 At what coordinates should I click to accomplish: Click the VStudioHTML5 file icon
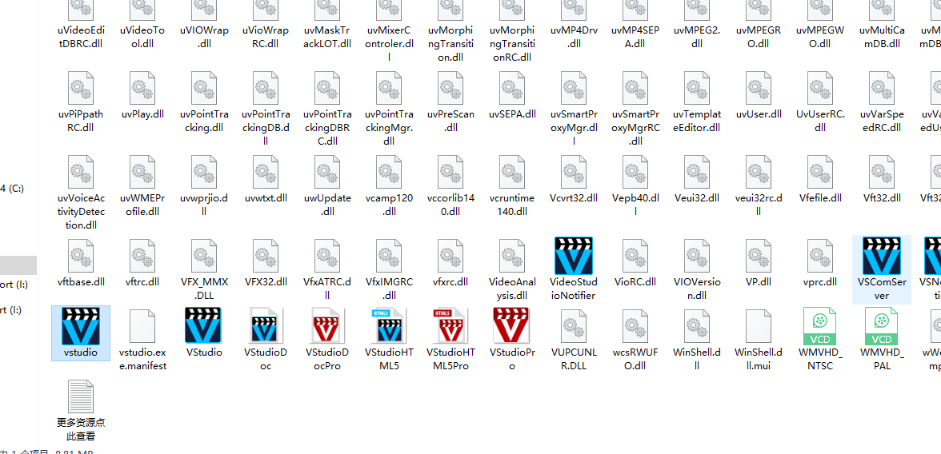coord(388,326)
